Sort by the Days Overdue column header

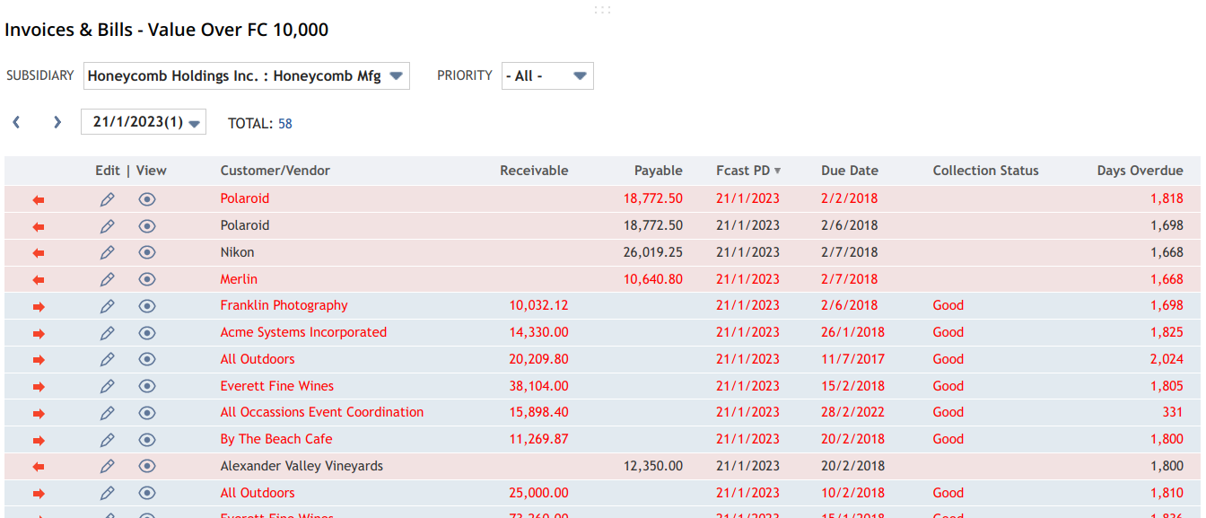coord(1140,171)
